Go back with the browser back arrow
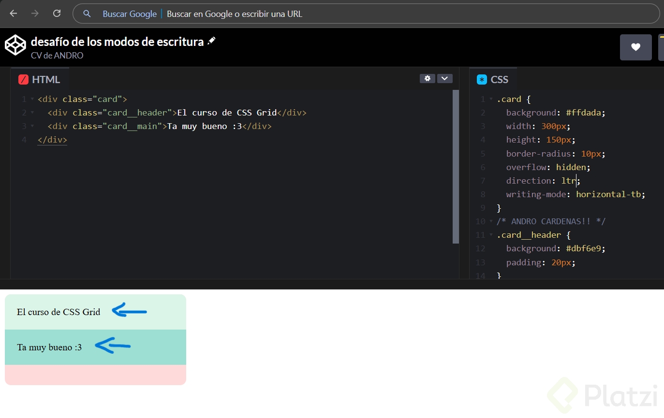Image resolution: width=664 pixels, height=418 pixels. pos(14,14)
